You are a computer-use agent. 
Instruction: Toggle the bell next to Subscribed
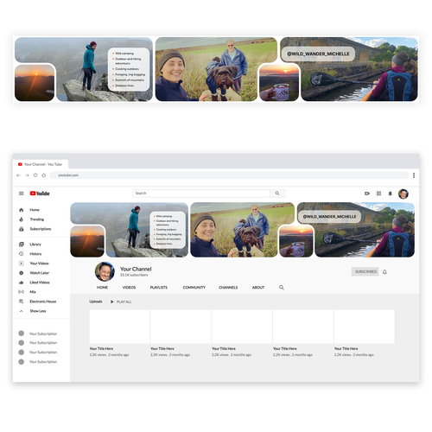(x=384, y=271)
